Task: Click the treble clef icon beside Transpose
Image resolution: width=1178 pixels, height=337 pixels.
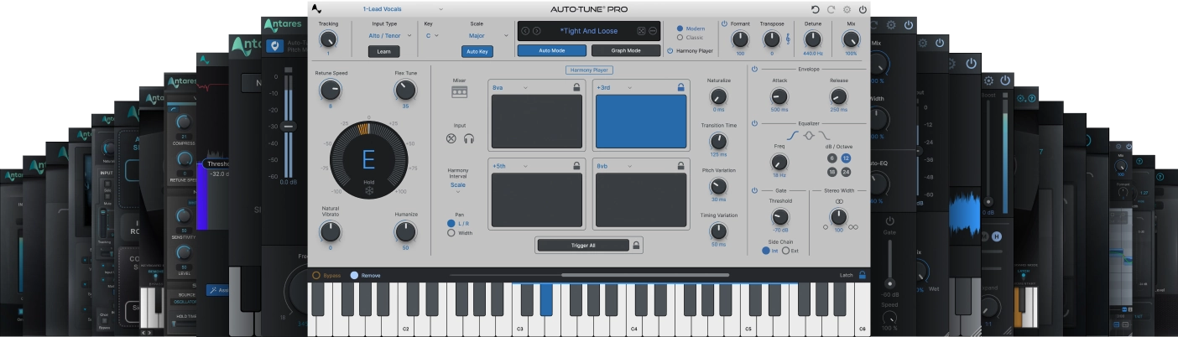Action: click(787, 39)
